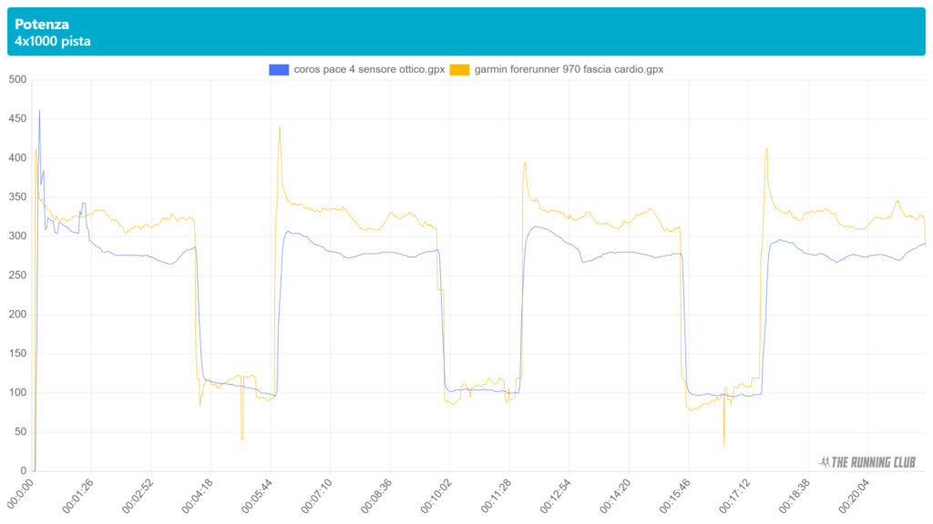Click the 300 value on the y-axis

click(x=16, y=237)
